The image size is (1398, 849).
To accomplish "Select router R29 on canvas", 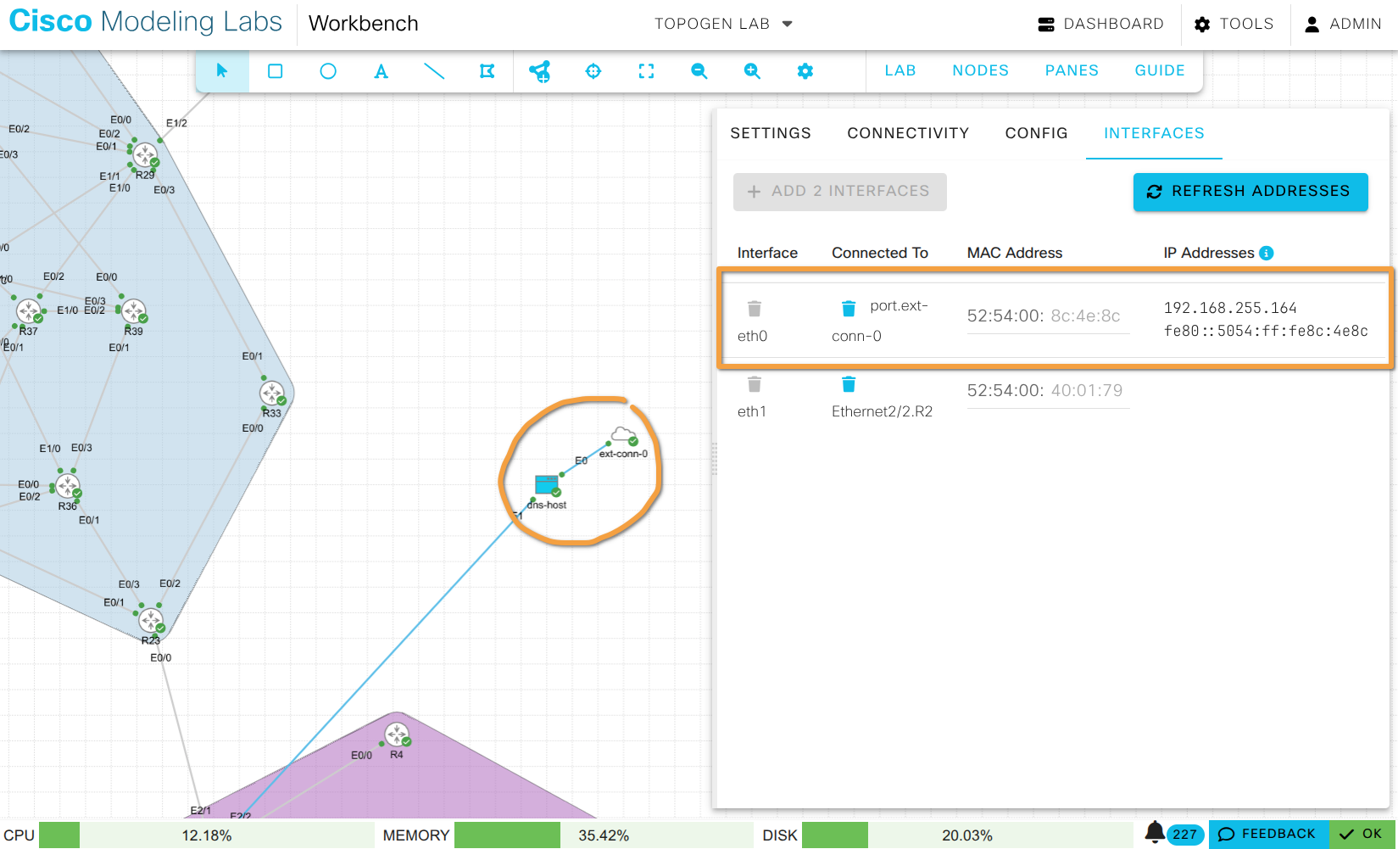I will 145,155.
